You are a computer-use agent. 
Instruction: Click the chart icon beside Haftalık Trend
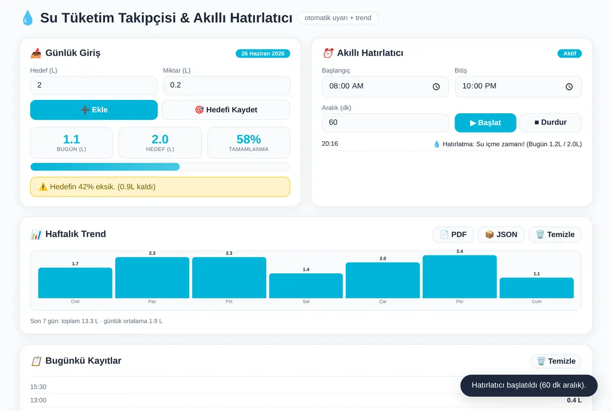36,235
